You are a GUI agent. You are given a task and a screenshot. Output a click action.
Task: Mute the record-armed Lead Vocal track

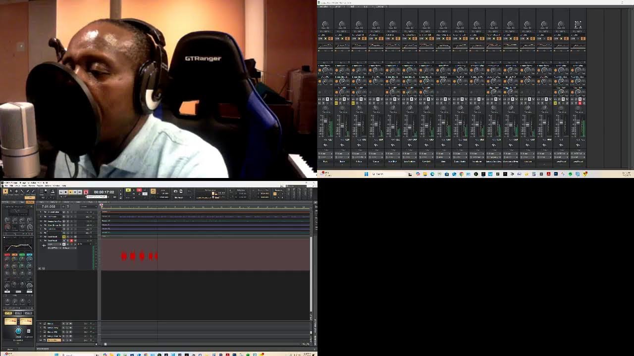[64, 240]
